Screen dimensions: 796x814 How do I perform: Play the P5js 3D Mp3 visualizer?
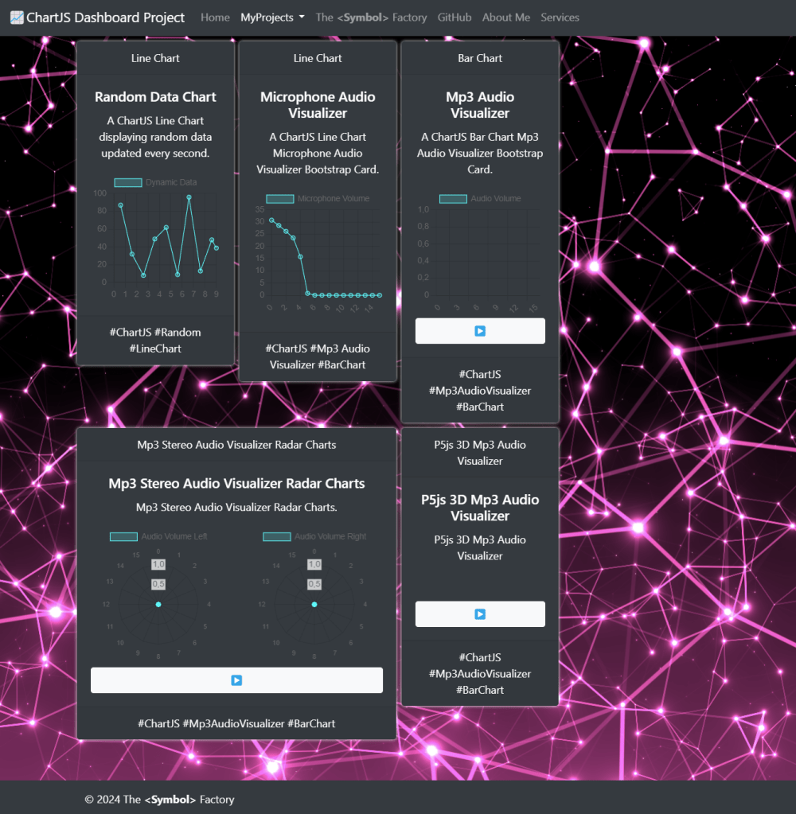tap(480, 614)
